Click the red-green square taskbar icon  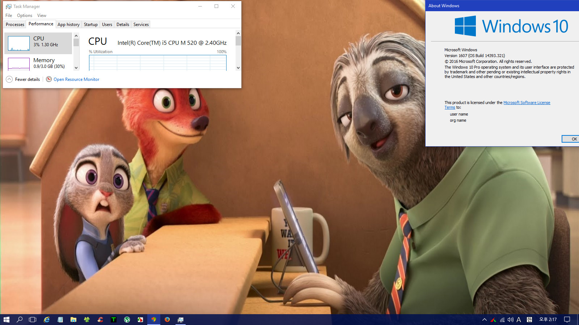pyautogui.click(x=140, y=320)
